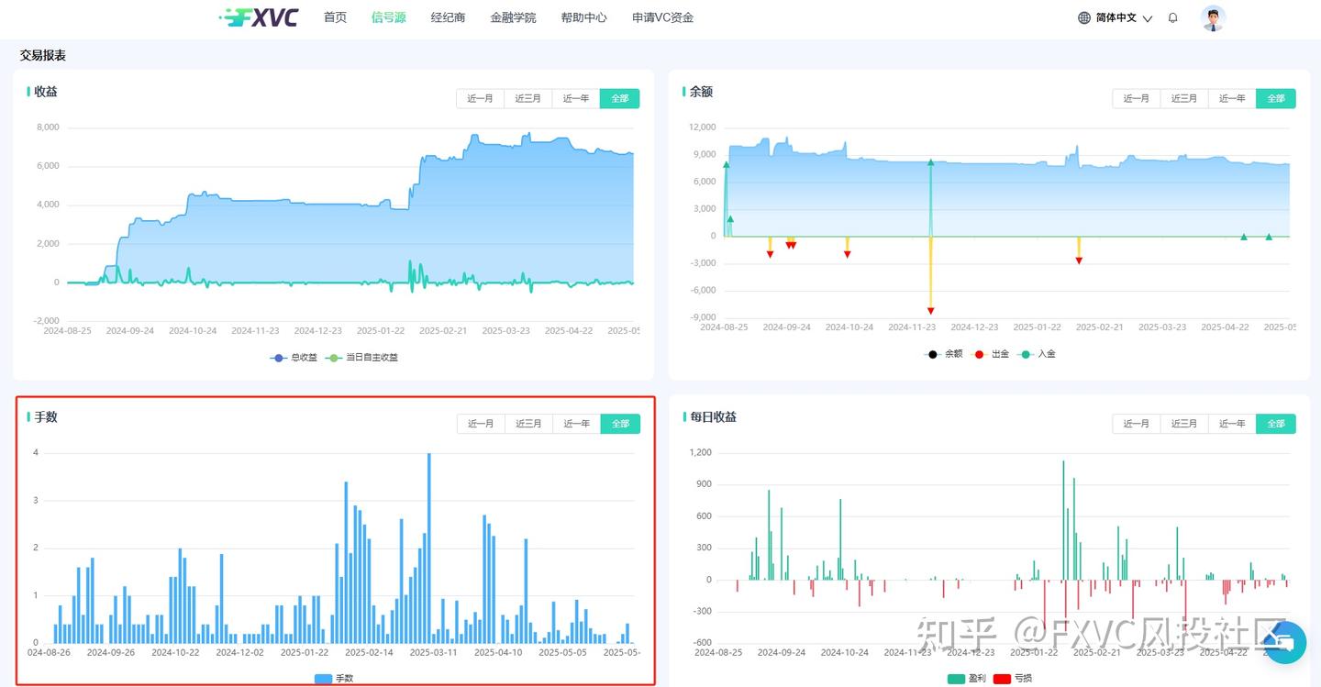Image resolution: width=1321 pixels, height=687 pixels.
Task: Open the 信号源 nav item
Action: coord(389,17)
